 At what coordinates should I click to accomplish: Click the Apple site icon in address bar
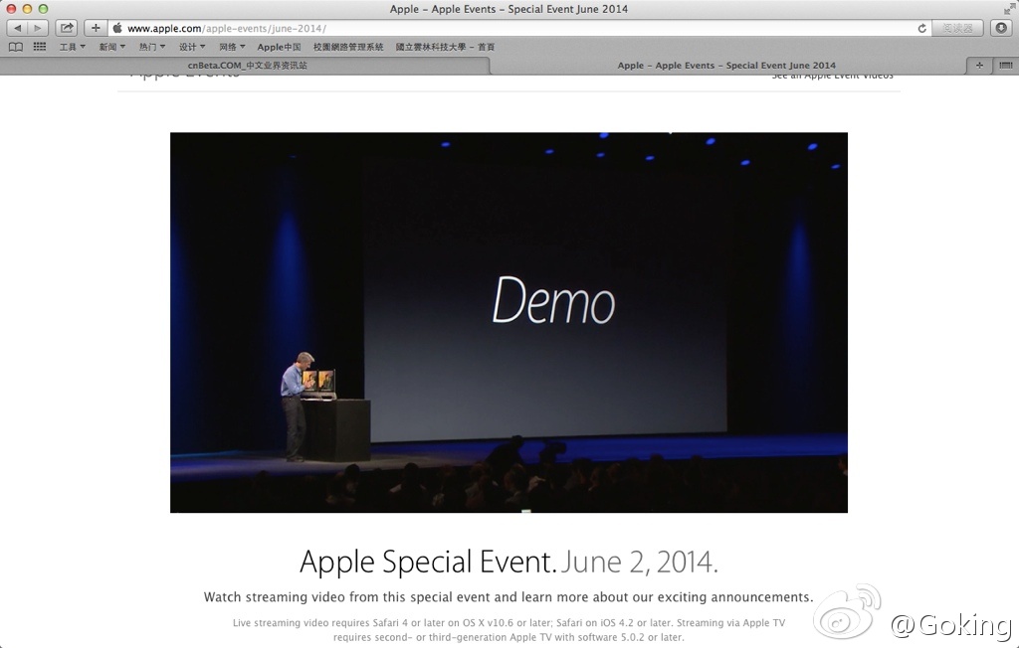tap(117, 28)
